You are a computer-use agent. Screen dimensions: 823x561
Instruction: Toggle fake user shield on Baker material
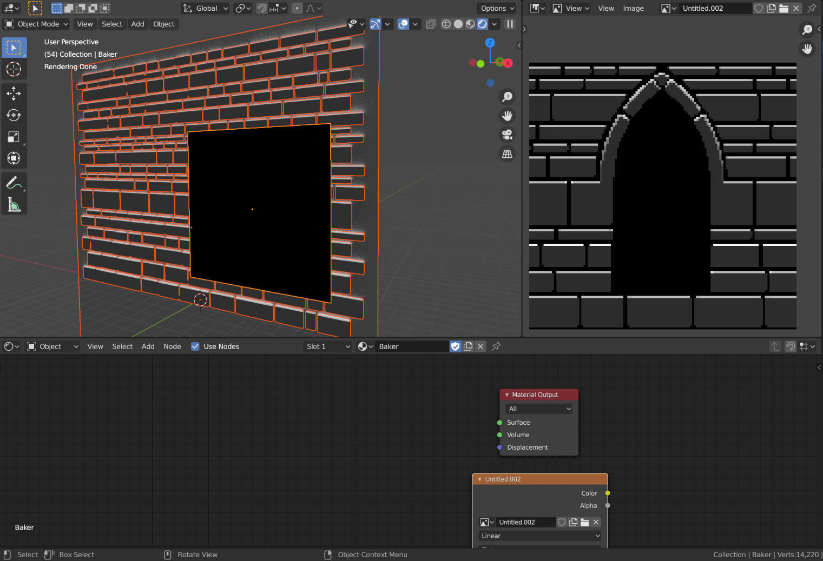(456, 346)
